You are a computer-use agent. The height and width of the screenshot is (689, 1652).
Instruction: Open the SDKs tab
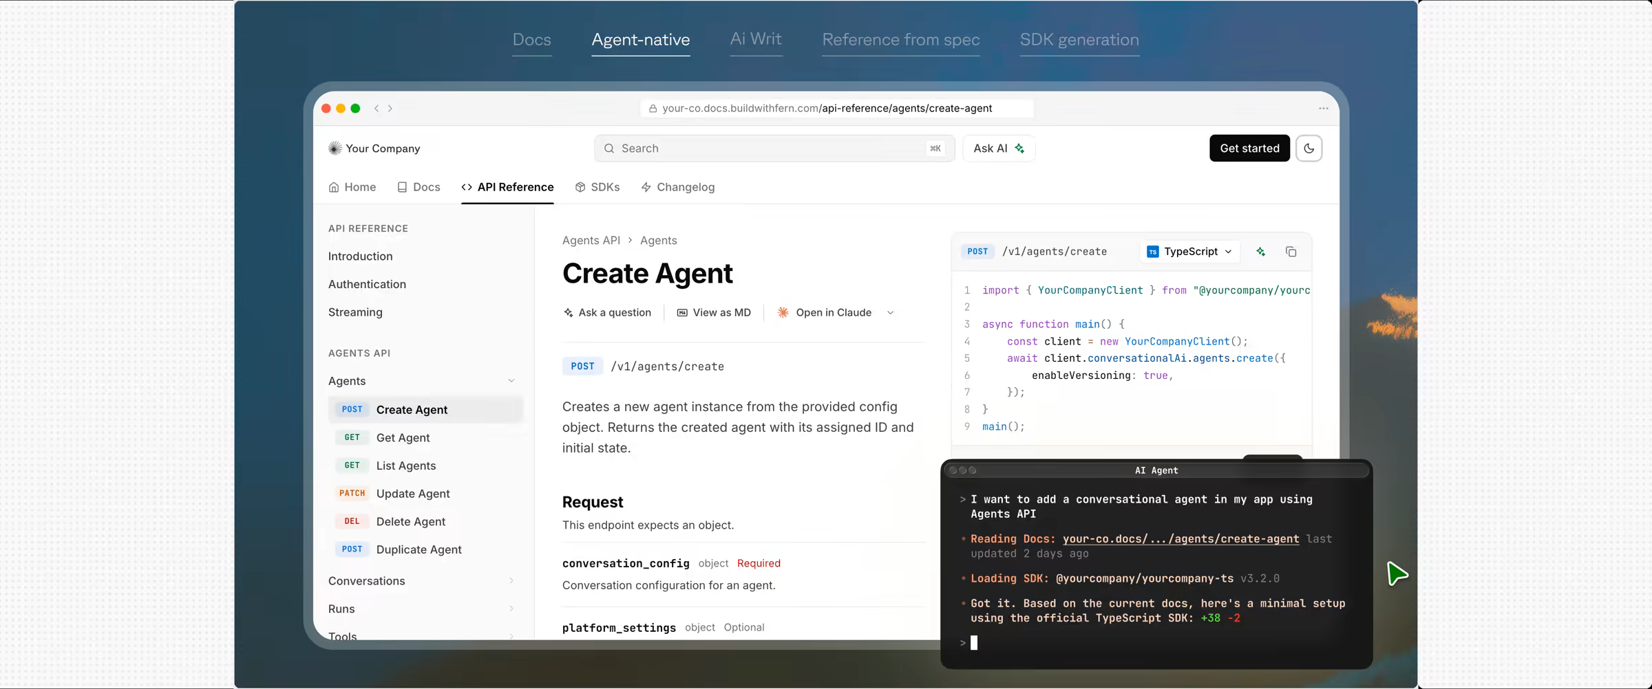tap(597, 187)
